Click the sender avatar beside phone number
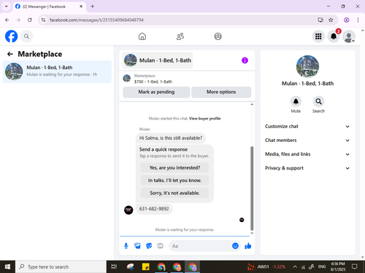The width and height of the screenshot is (365, 273). [x=128, y=210]
